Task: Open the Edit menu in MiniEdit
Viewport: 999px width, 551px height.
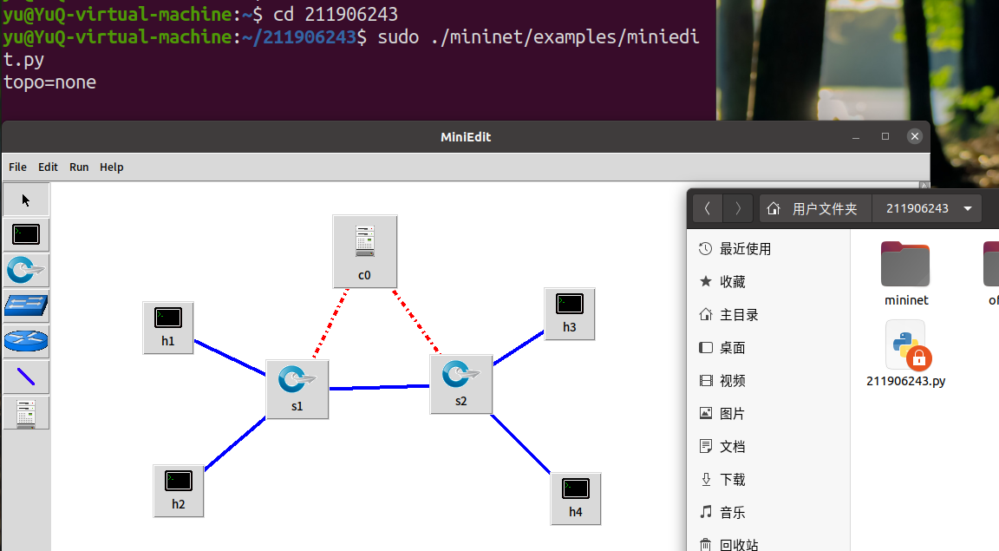Action: (48, 167)
